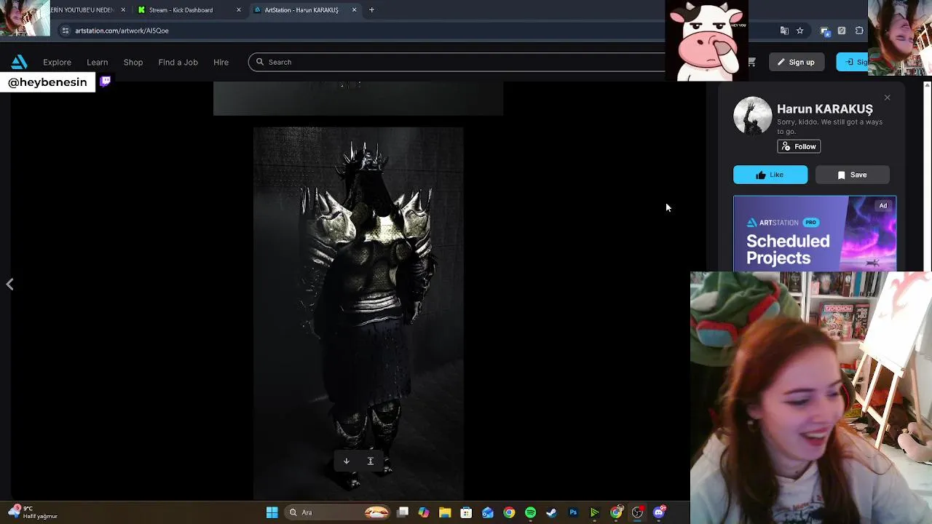Open Google Chrome from the taskbar
932x524 pixels.
pyautogui.click(x=509, y=512)
